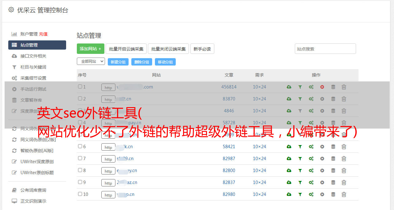Screen dimensions: 394x210
Task: Click the cloud upload icon in row 6
Action: [289, 147]
